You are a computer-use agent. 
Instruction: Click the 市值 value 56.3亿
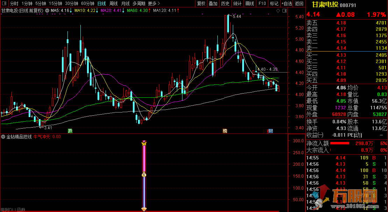coord(379,101)
